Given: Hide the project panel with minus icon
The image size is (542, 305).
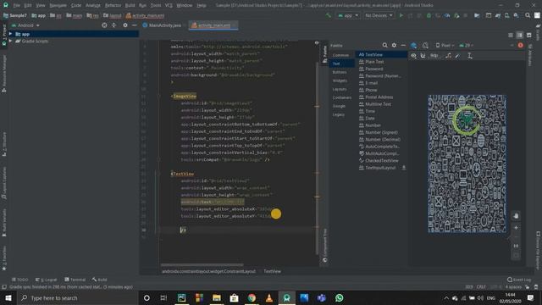Looking at the screenshot, I should [x=134, y=25].
